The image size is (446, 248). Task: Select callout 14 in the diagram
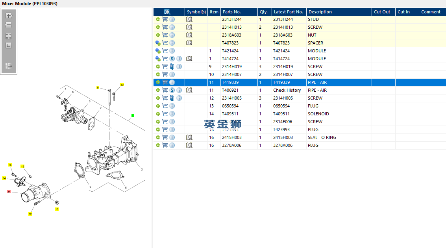[x=4, y=178]
